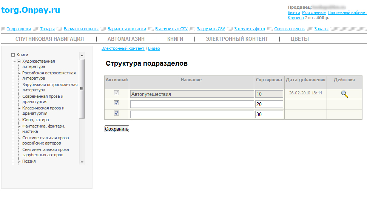Click the Загрузить фото link

coord(250,29)
